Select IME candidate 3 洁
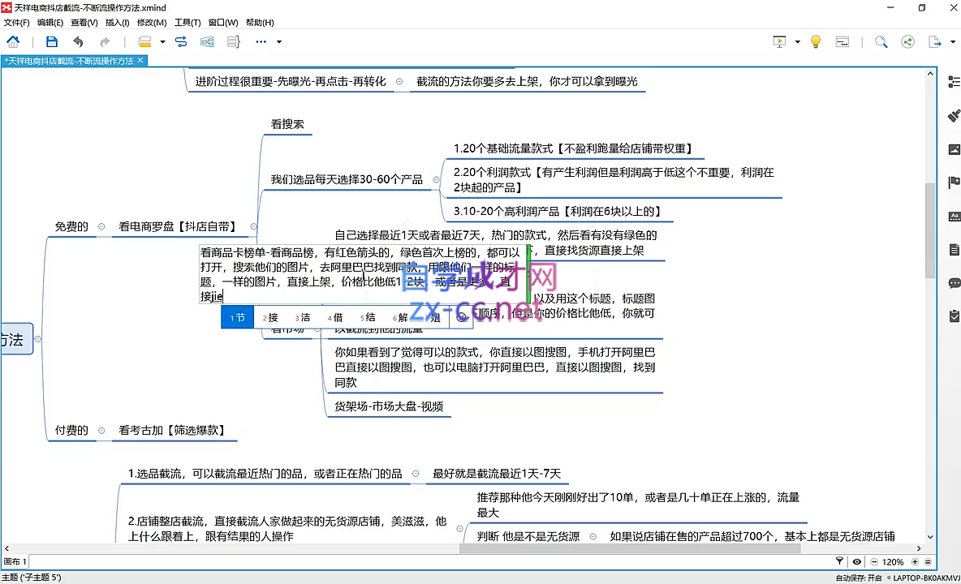 303,318
